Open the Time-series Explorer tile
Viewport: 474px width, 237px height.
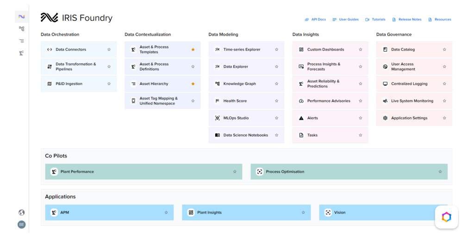(x=242, y=50)
